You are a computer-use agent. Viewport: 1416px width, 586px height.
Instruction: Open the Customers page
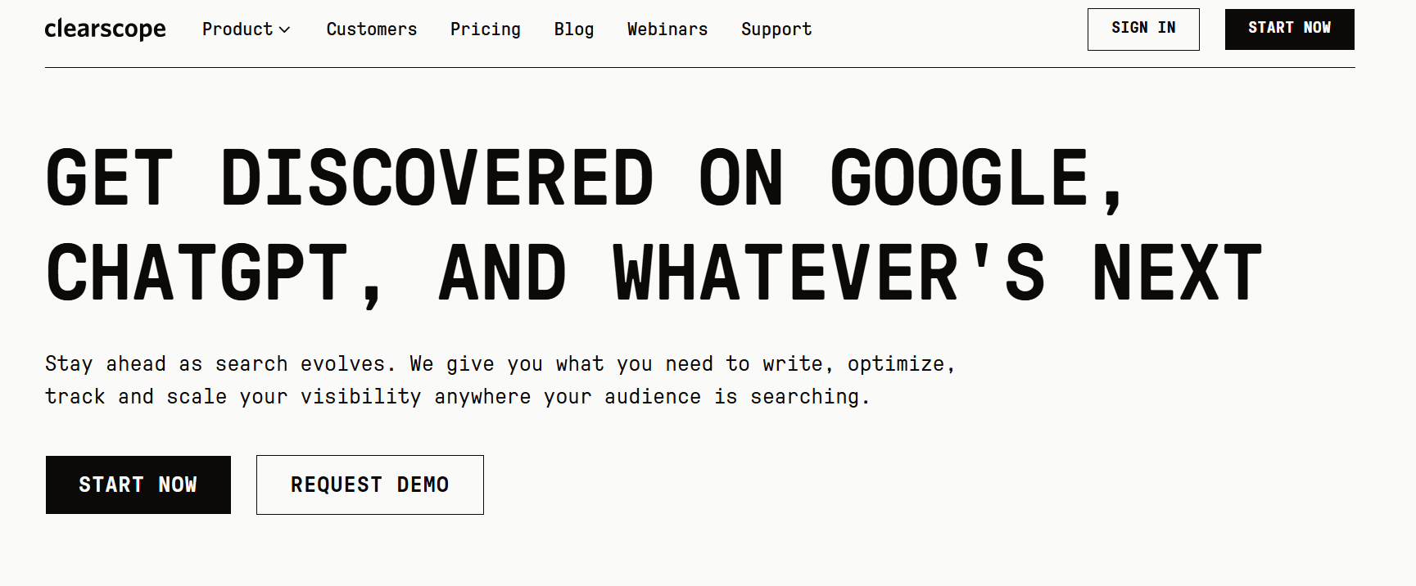pyautogui.click(x=372, y=29)
